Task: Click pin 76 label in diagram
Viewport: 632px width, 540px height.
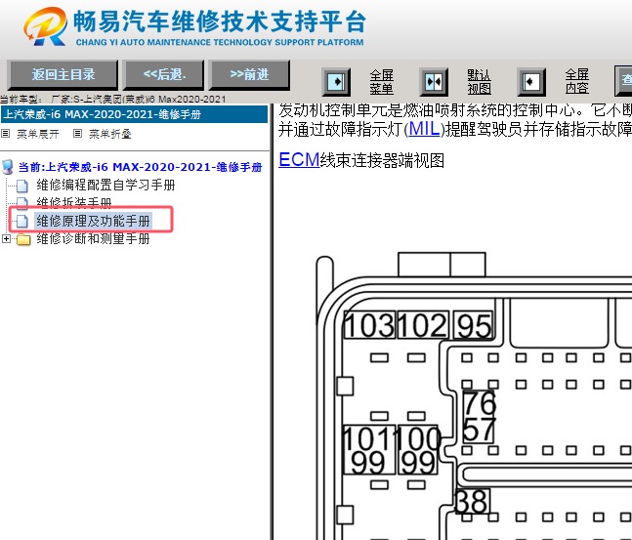Action: 479,403
